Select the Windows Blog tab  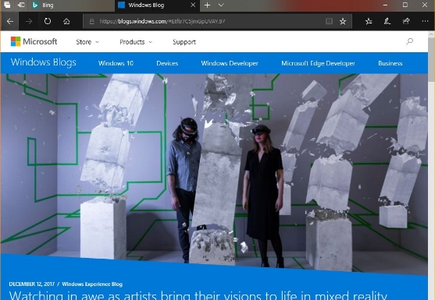[157, 5]
